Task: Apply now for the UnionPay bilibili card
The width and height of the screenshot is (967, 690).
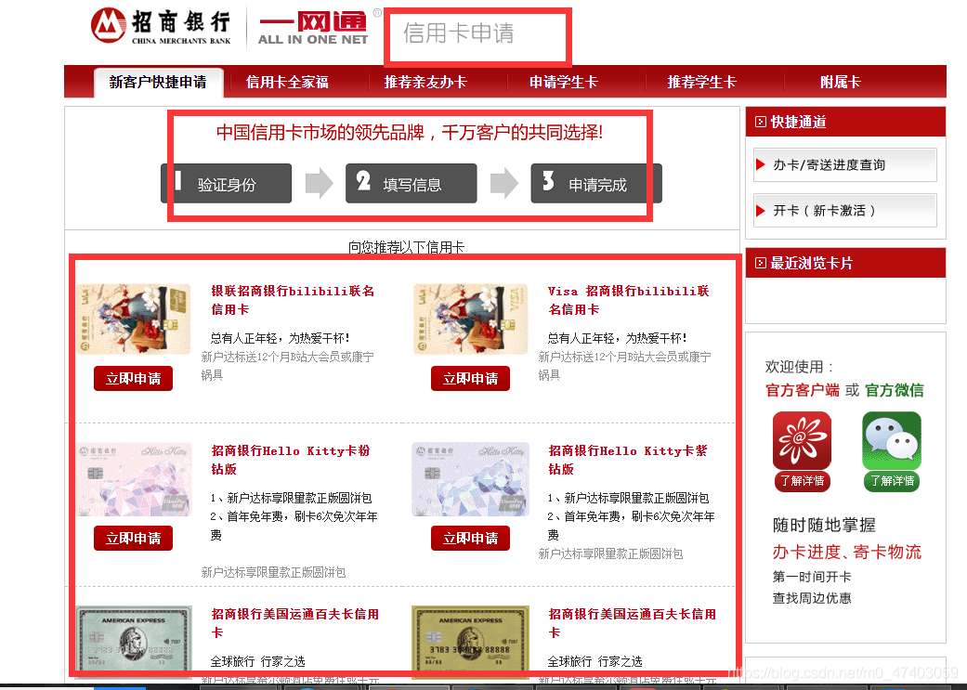Action: 133,378
